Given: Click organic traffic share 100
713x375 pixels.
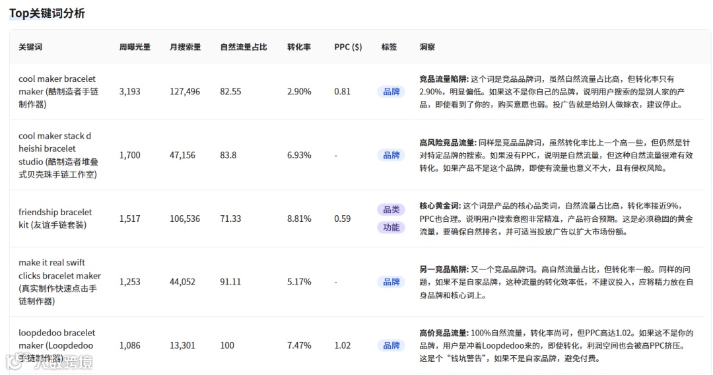Looking at the screenshot, I should 227,345.
